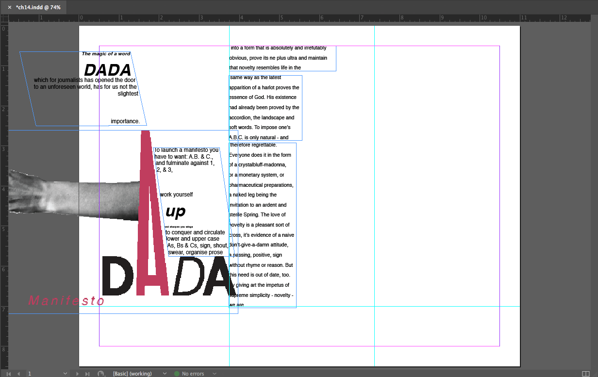The width and height of the screenshot is (598, 377).
Task: Go to first page button
Action: click(9, 374)
